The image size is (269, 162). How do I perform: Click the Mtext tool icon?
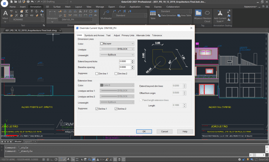click(x=6, y=14)
